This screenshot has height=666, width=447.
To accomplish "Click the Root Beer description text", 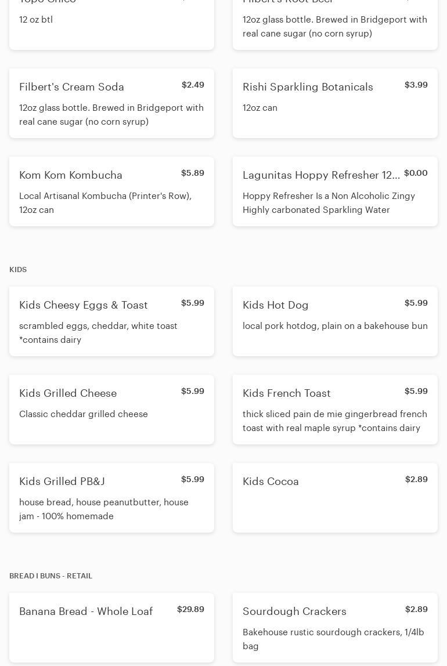I will tap(334, 27).
